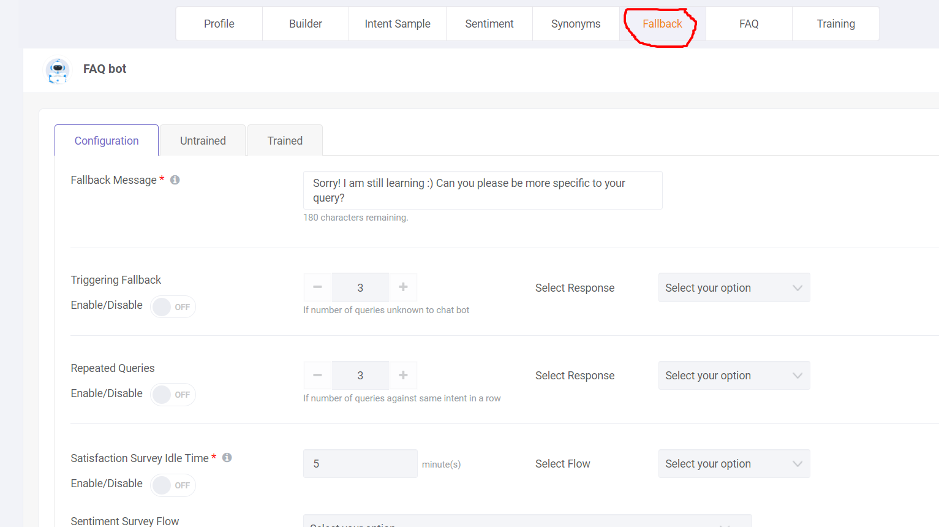Screen dimensions: 939x527
Task: Open Triggering Fallback Select Response dropdown
Action: (x=734, y=287)
